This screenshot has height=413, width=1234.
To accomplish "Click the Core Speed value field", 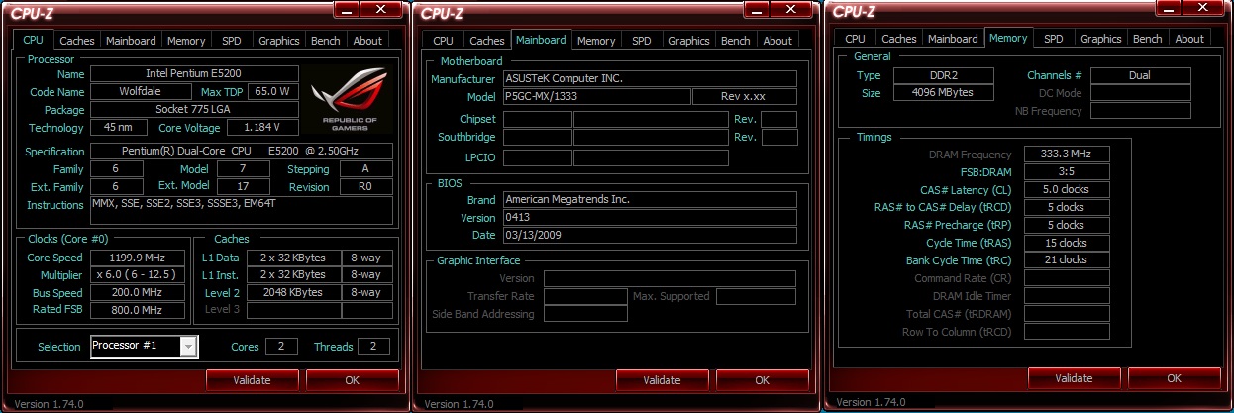I will click(x=137, y=257).
